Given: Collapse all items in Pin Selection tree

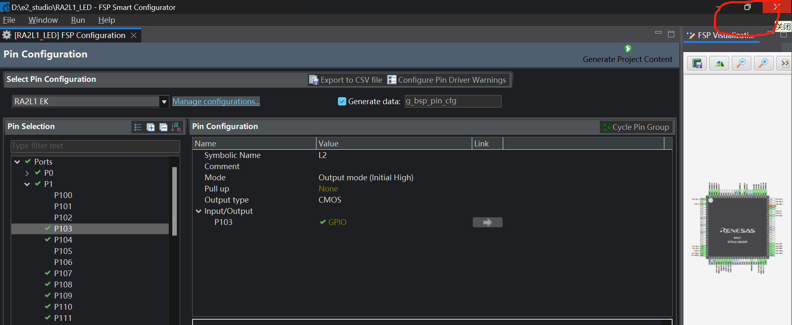Looking at the screenshot, I should [164, 127].
